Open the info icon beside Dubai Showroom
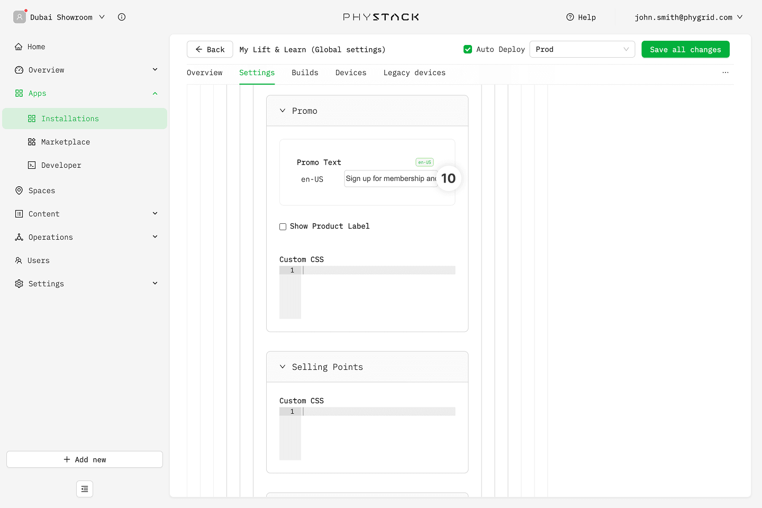This screenshot has width=762, height=508. (x=122, y=17)
